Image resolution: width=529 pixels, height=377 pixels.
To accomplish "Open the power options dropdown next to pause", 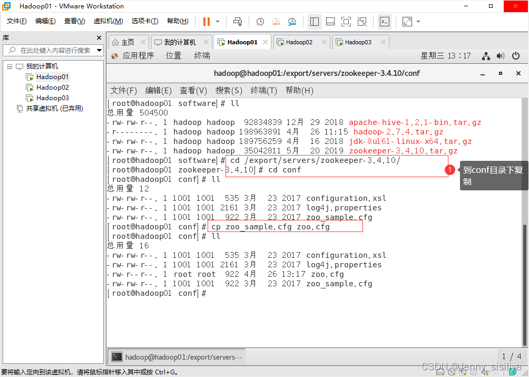I will pyautogui.click(x=218, y=22).
